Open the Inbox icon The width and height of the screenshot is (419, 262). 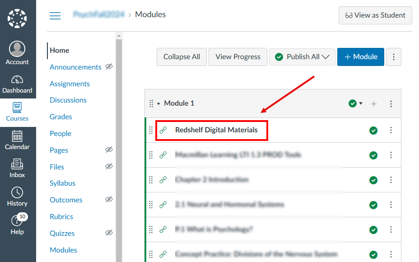17,165
